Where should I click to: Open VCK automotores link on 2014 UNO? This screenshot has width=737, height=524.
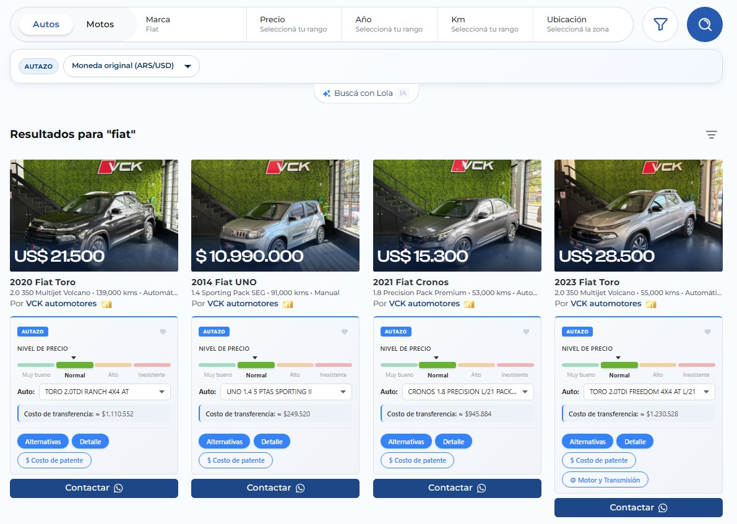click(243, 304)
